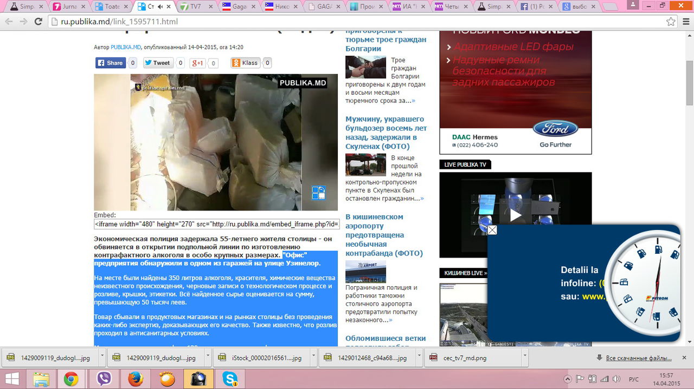The height and width of the screenshot is (389, 694).
Task: Open network status in the system tray
Action: tap(606, 379)
